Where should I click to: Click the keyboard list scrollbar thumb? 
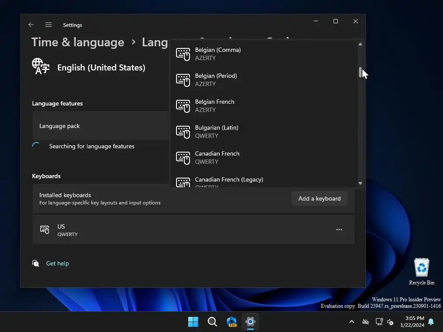tap(360, 72)
